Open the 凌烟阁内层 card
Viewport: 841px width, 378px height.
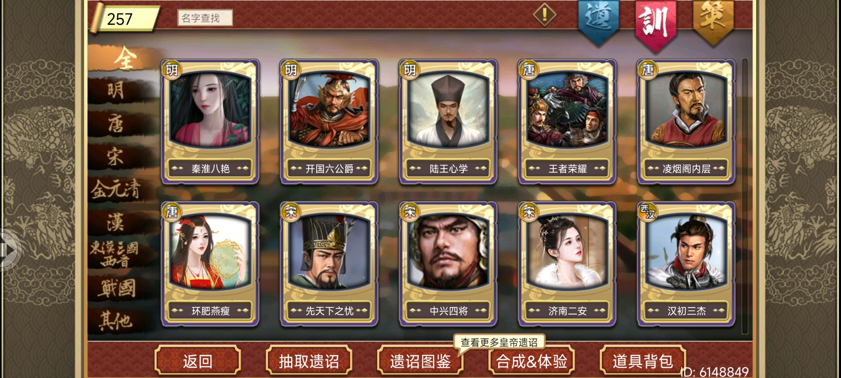click(686, 122)
